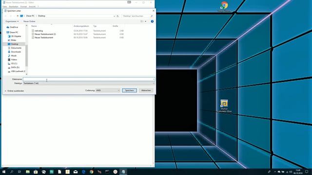Select Musik in the navigation pane
This screenshot has width=312, height=175.
(x=12, y=56)
